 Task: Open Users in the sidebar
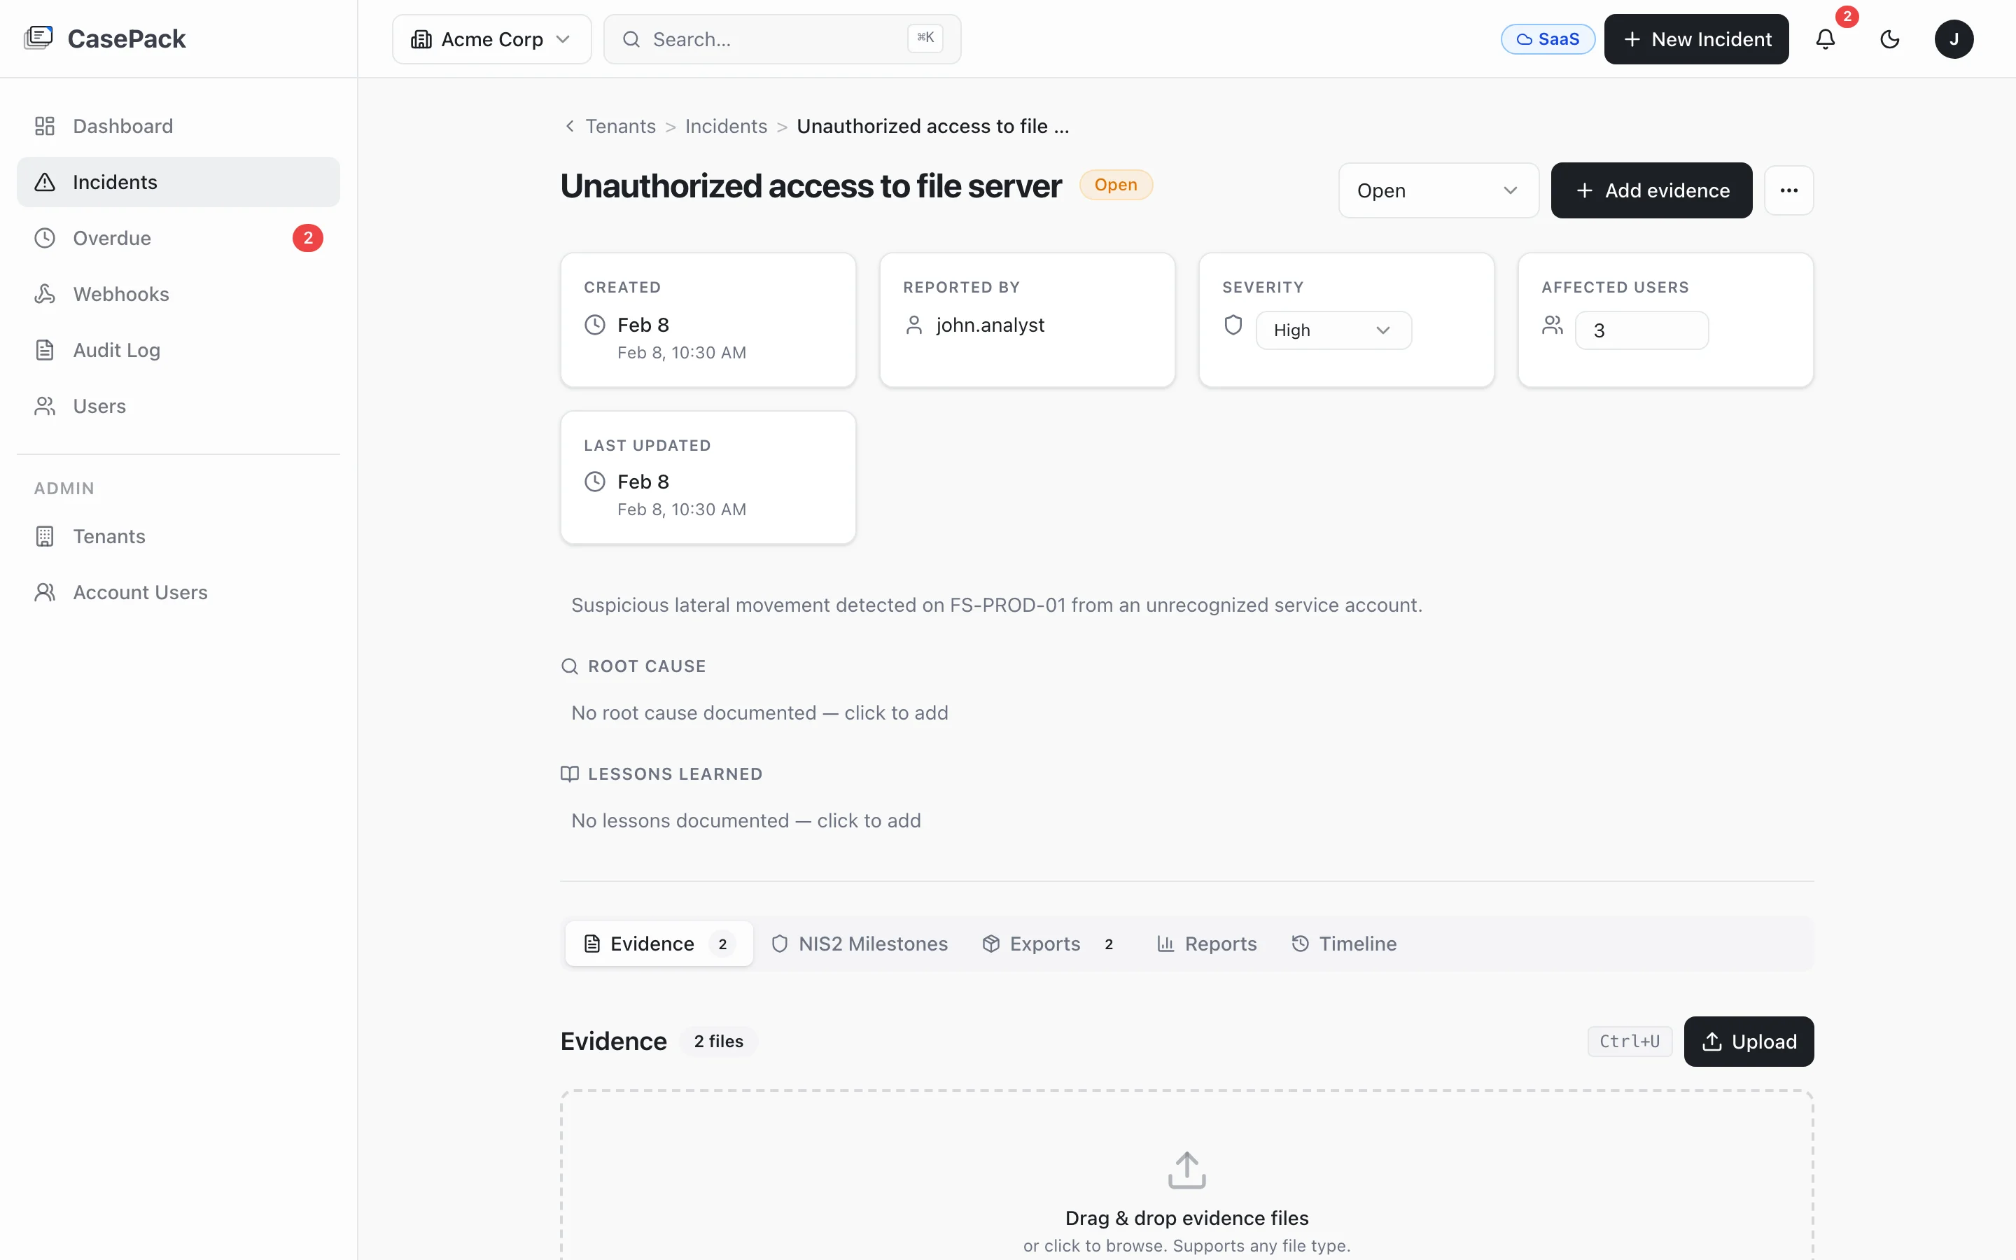coord(178,406)
